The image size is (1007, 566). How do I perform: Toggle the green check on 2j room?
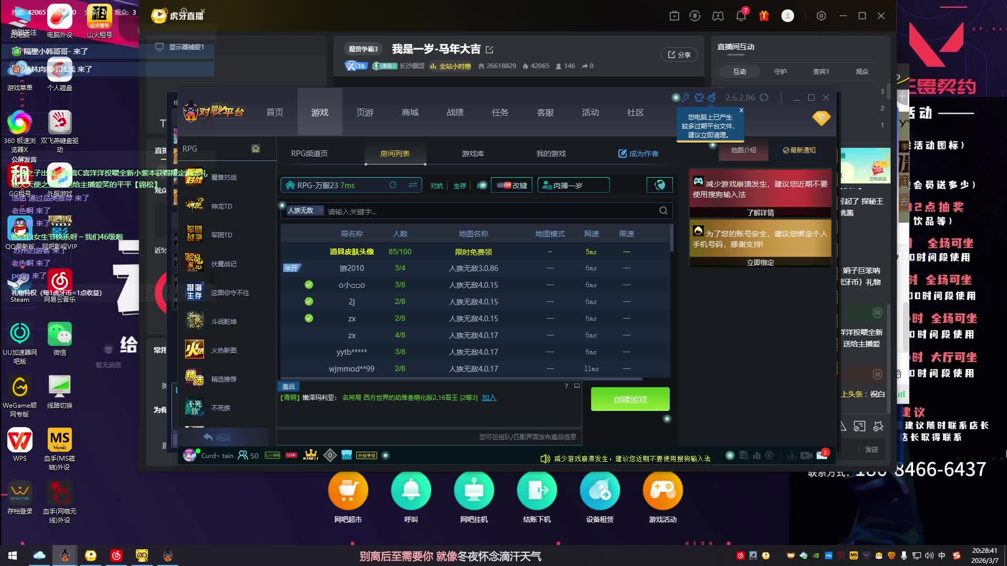click(x=309, y=301)
